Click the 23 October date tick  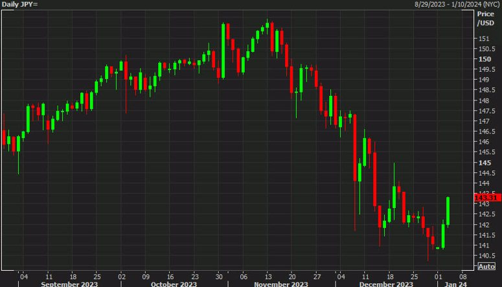(x=195, y=277)
